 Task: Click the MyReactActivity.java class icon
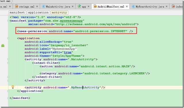(x=133, y=6)
